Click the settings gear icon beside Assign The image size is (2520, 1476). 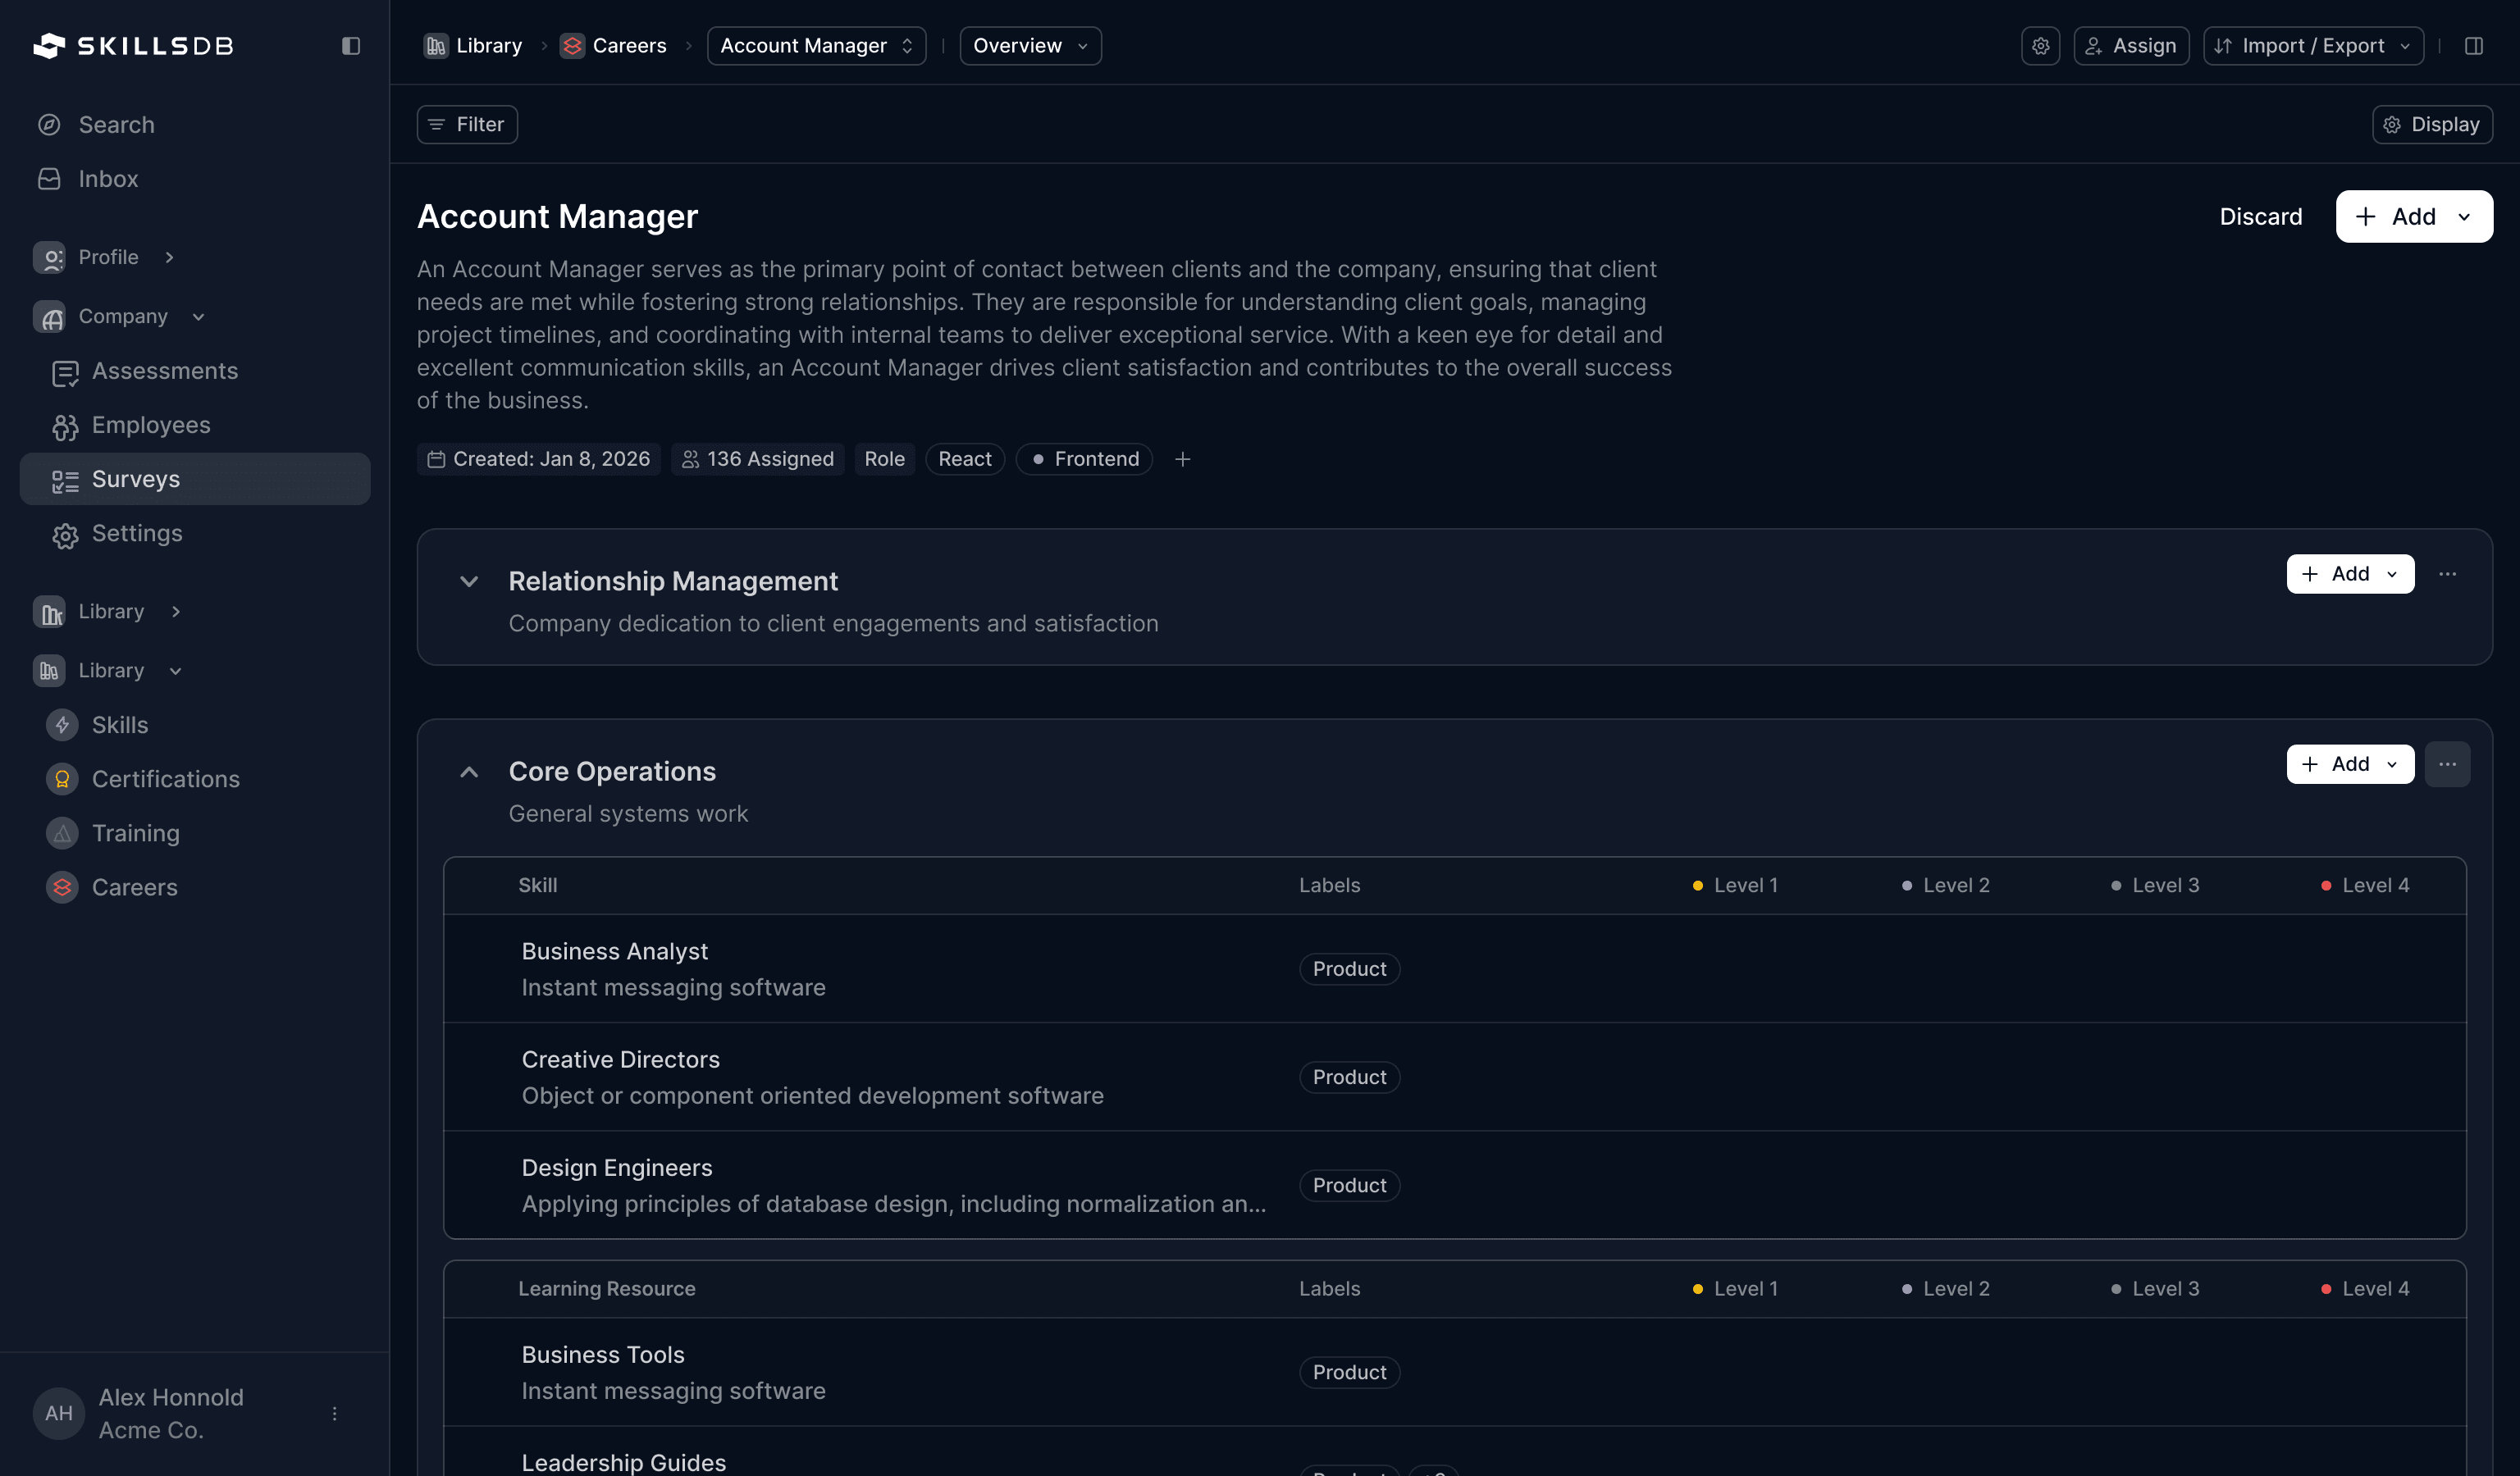coord(2040,46)
